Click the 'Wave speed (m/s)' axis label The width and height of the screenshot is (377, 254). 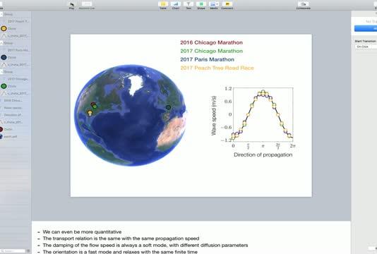[213, 116]
